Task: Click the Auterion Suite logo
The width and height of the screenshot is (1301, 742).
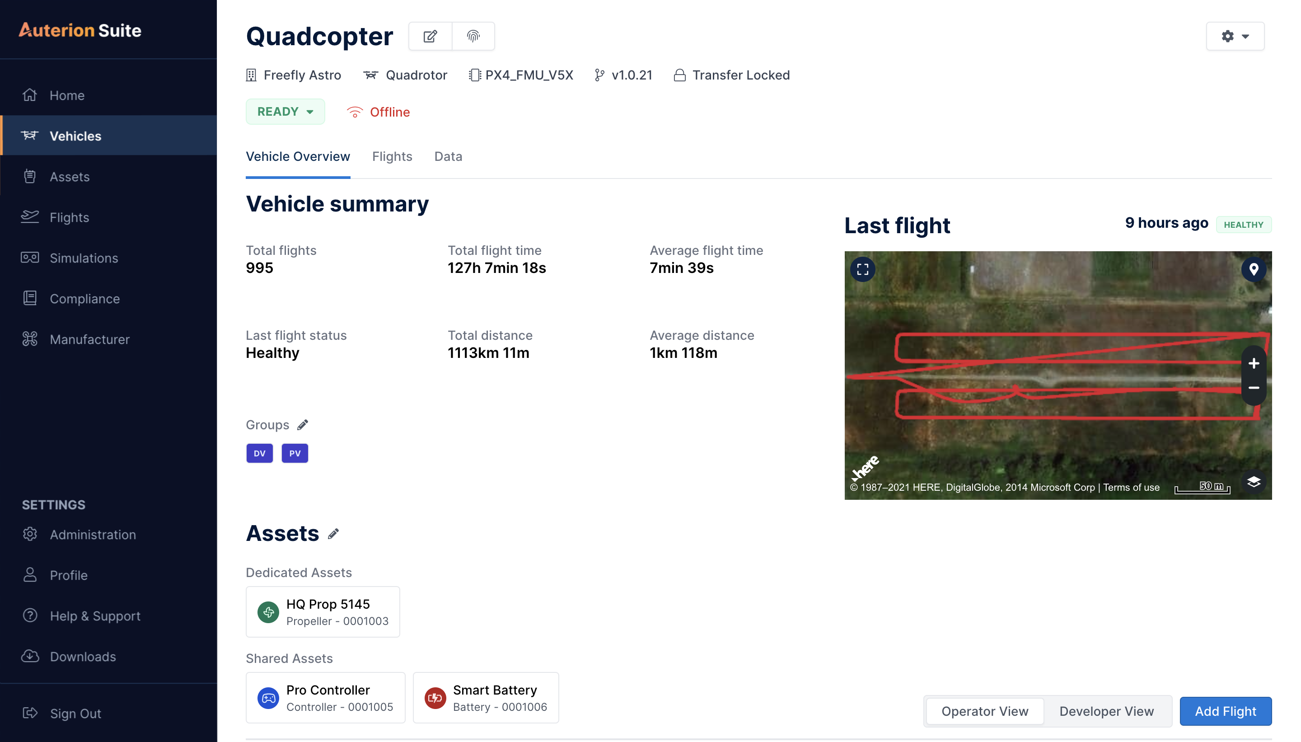Action: (80, 30)
